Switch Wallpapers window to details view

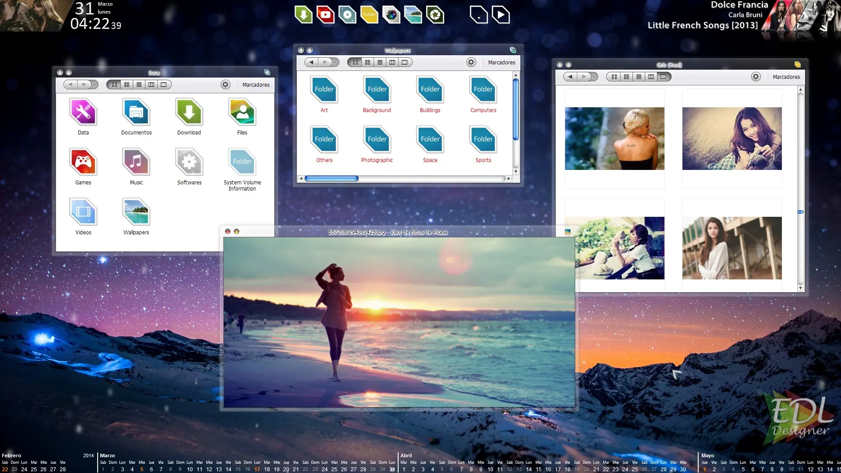point(367,62)
